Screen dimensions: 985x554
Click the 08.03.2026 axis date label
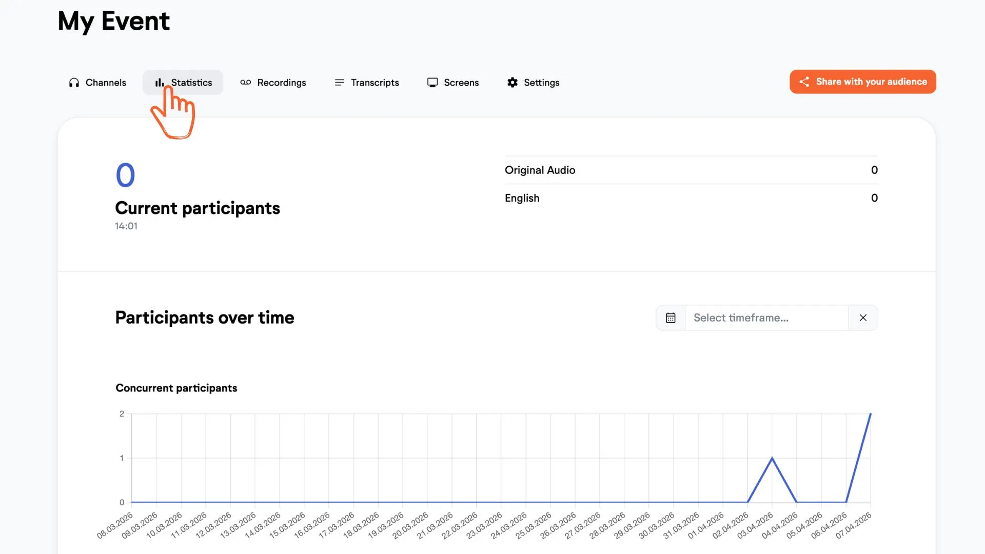pos(115,525)
